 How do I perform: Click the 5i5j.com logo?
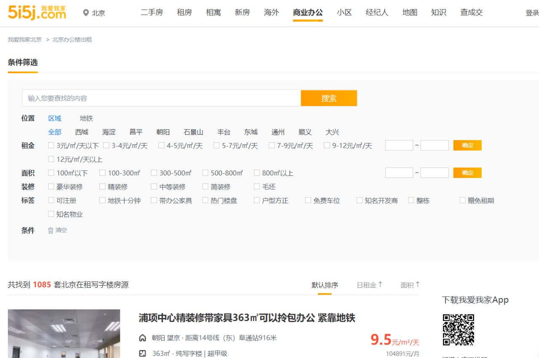tap(37, 12)
